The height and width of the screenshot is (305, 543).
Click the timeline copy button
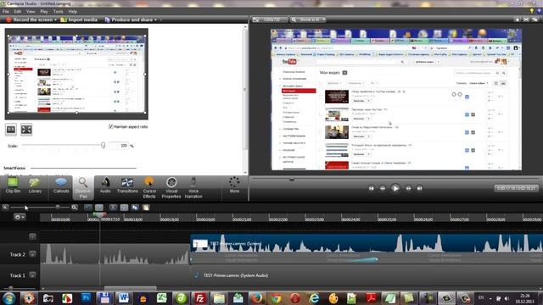pos(135,208)
